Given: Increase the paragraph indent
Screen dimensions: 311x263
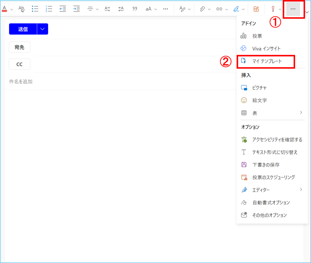Looking at the screenshot, I should [x=77, y=9].
